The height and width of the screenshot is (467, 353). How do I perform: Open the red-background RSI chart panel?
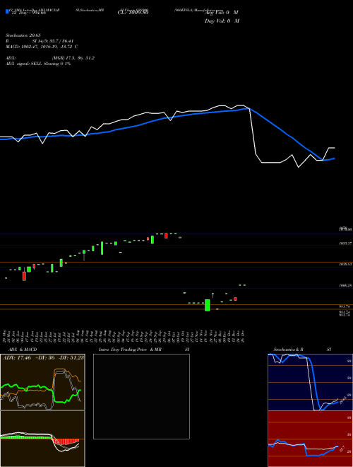click(x=310, y=439)
